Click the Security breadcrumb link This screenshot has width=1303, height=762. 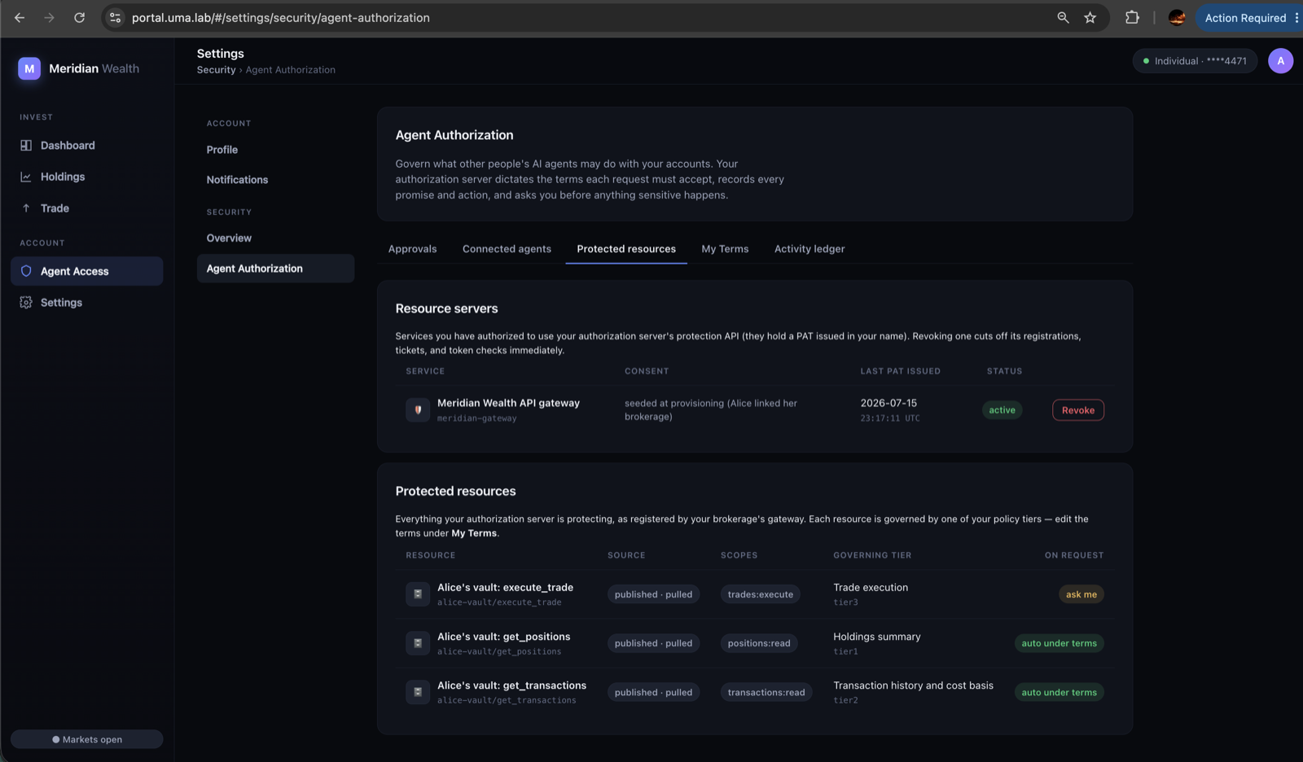pos(216,70)
